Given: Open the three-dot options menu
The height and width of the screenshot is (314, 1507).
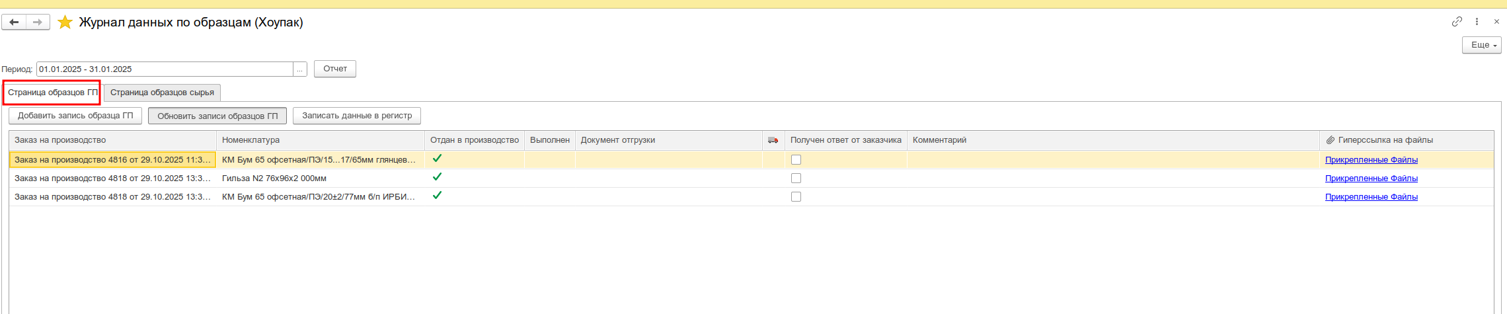Looking at the screenshot, I should pos(1477,22).
